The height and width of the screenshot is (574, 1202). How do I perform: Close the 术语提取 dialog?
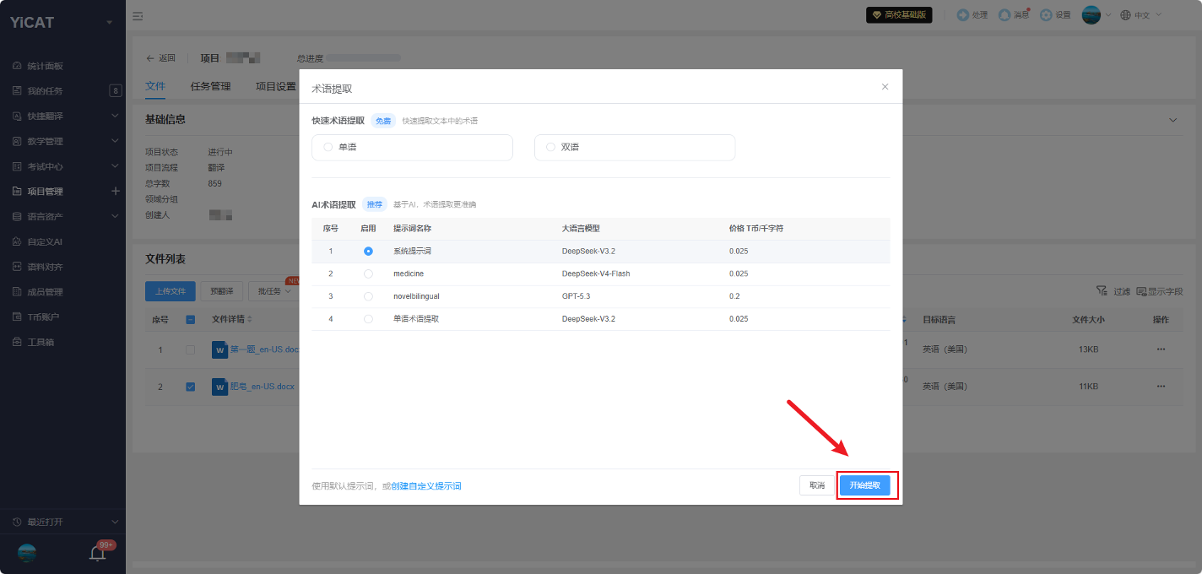click(885, 87)
